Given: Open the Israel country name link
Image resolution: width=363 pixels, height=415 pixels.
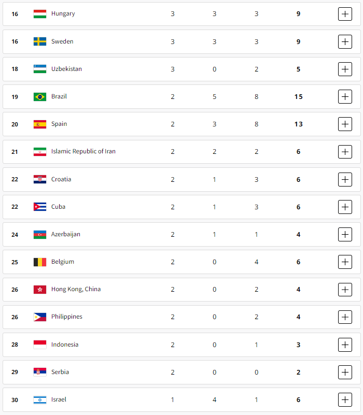Looking at the screenshot, I should tap(59, 399).
